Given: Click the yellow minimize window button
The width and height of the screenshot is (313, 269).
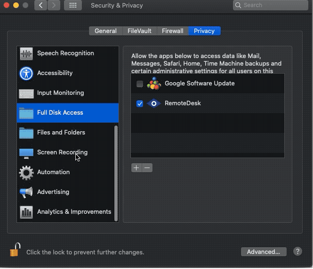Looking at the screenshot, I should [16, 5].
